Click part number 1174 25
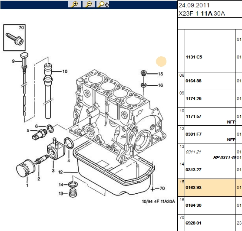 click(x=193, y=98)
